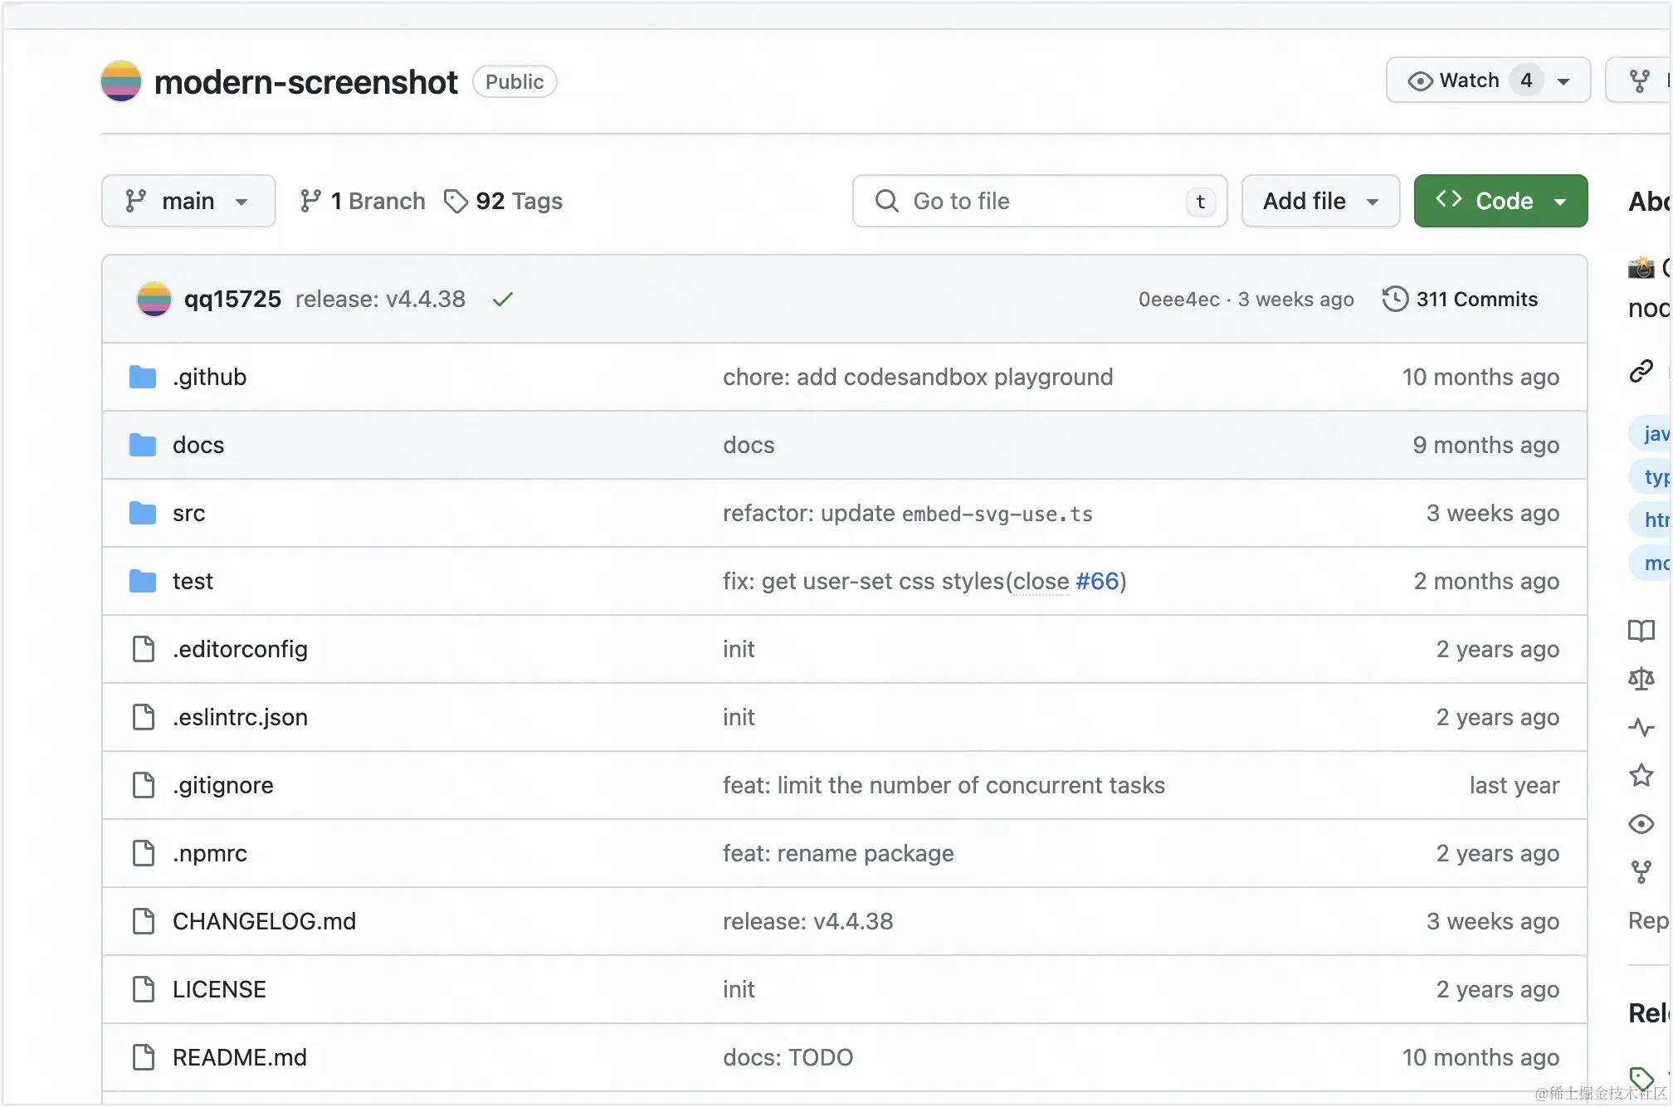This screenshot has width=1673, height=1107.
Task: Click the Activity pulse icon
Action: [x=1641, y=728]
